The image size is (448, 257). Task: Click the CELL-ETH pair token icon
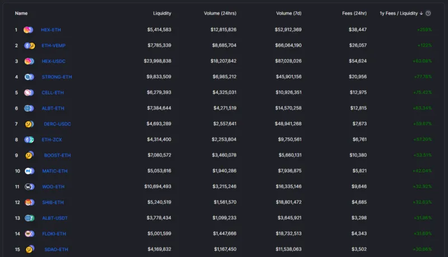29,93
